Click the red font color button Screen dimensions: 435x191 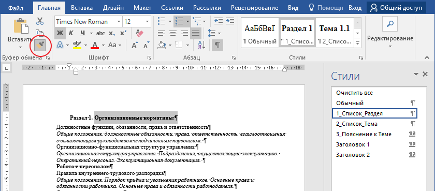95,45
